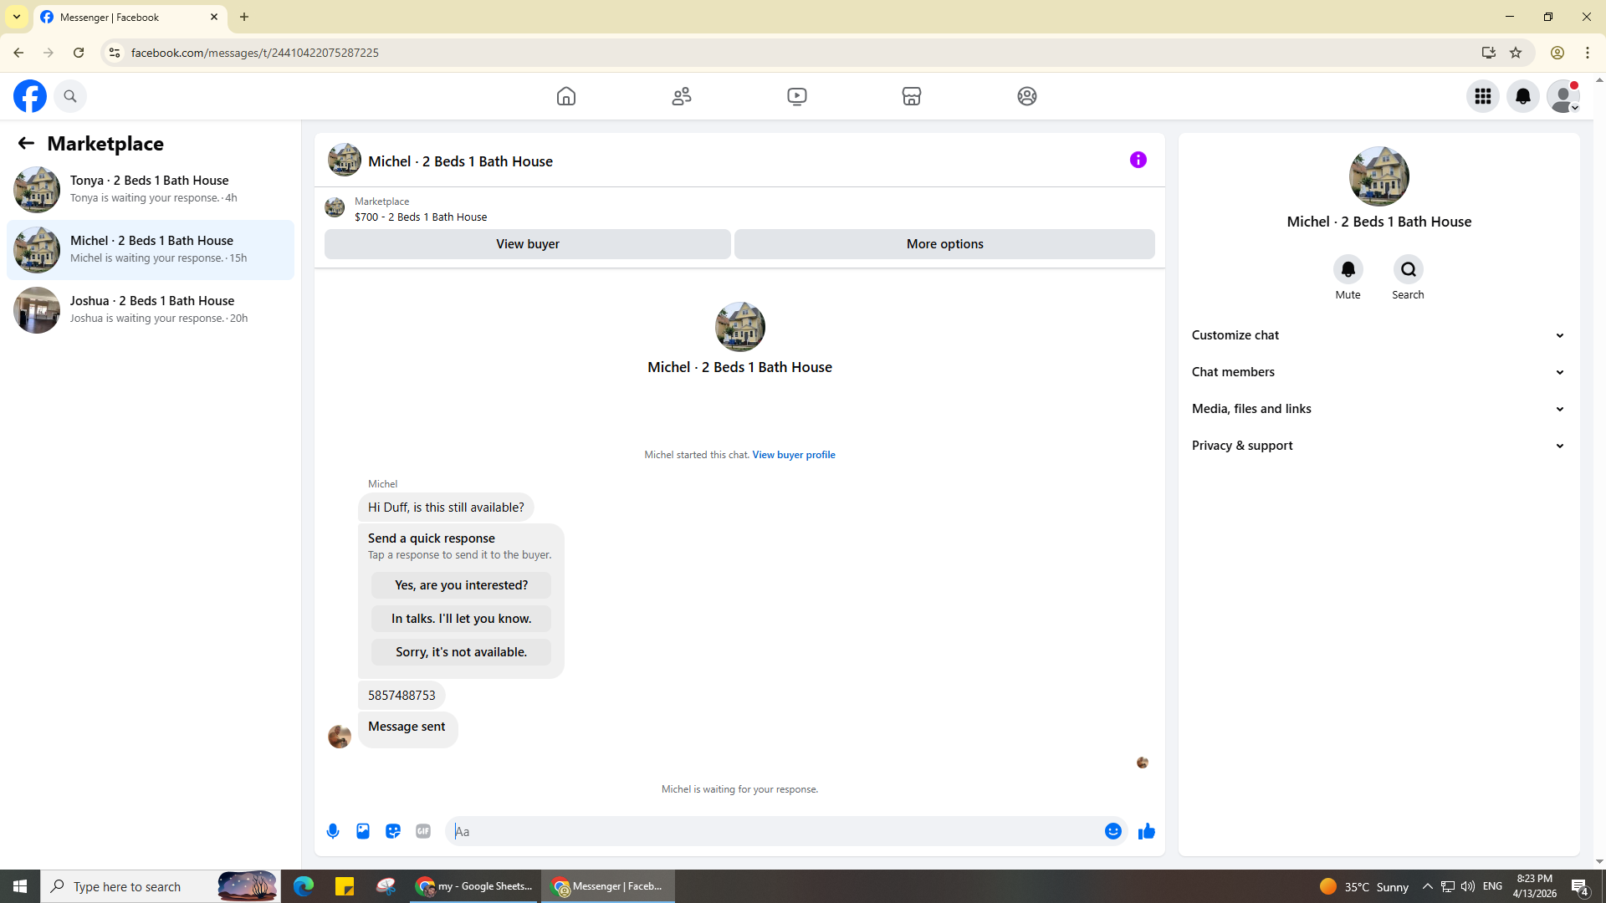Send a thumbs-up like

[1147, 831]
